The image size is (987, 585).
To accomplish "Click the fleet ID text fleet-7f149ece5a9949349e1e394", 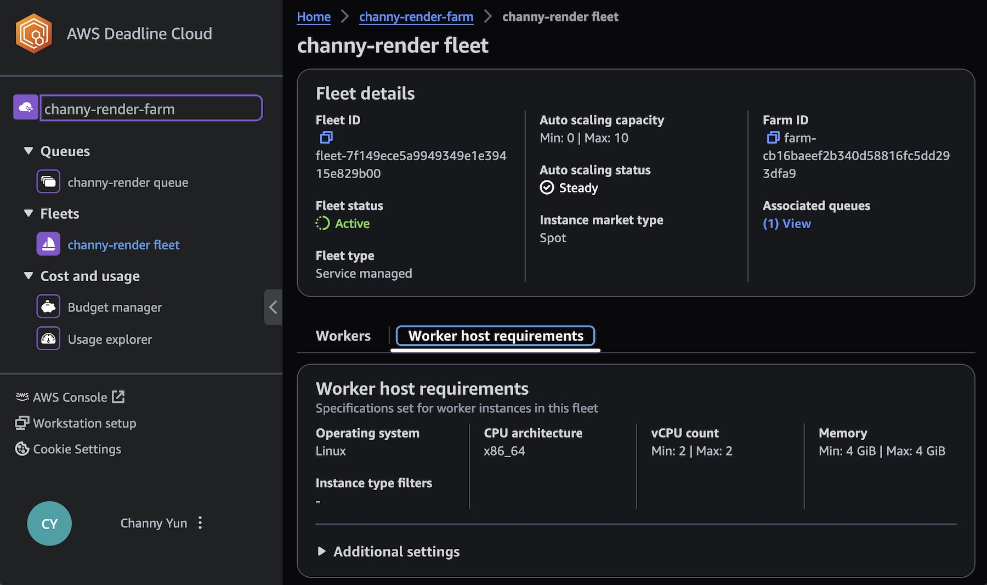I will [x=411, y=155].
